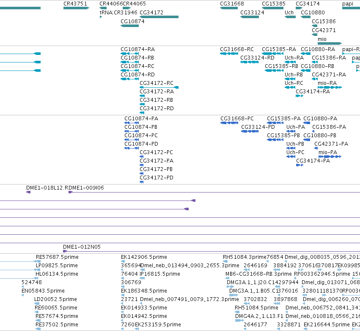This screenshot has height=331, width=360.
Task: Open transcript CG15385-RB
Action: point(274,71)
